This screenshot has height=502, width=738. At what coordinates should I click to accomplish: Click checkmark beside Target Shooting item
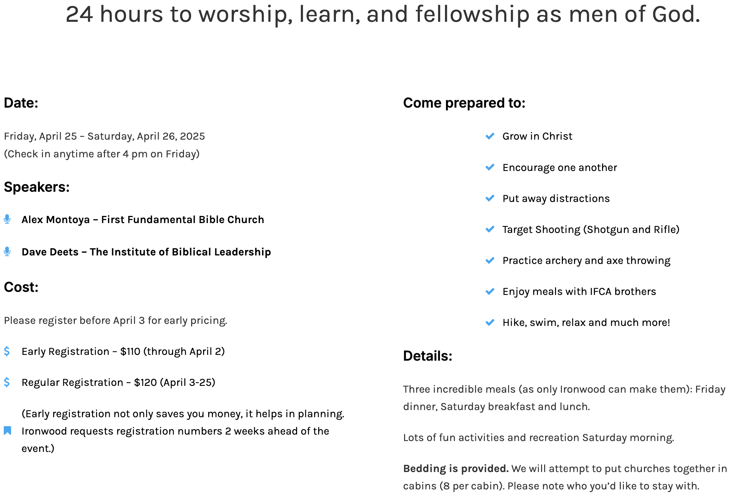tap(490, 229)
